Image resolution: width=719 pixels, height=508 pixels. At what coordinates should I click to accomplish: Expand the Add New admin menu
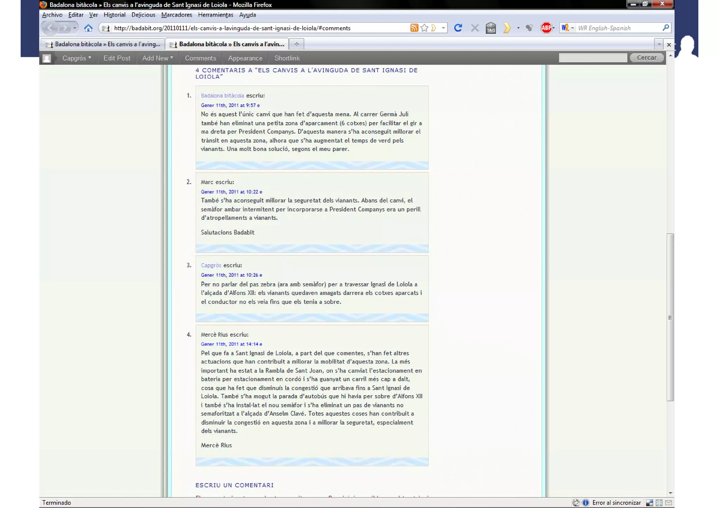point(157,58)
